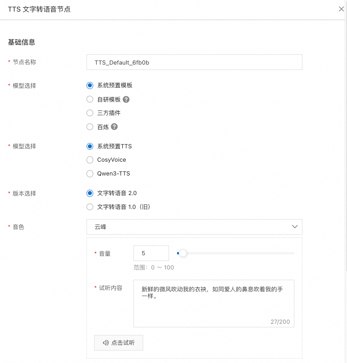The height and width of the screenshot is (363, 347).
Task: Click the 版本选择 label
Action: 25,194
